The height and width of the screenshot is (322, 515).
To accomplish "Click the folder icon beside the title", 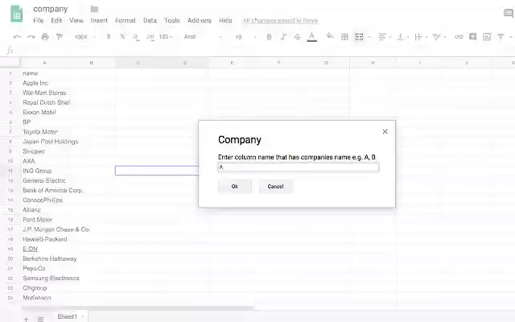I will point(94,9).
